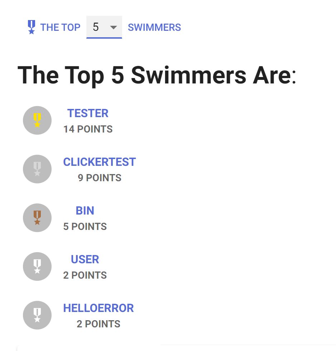Click the white medal icon for HELLOERROR
Screen dimensions: 336x351
point(37,315)
